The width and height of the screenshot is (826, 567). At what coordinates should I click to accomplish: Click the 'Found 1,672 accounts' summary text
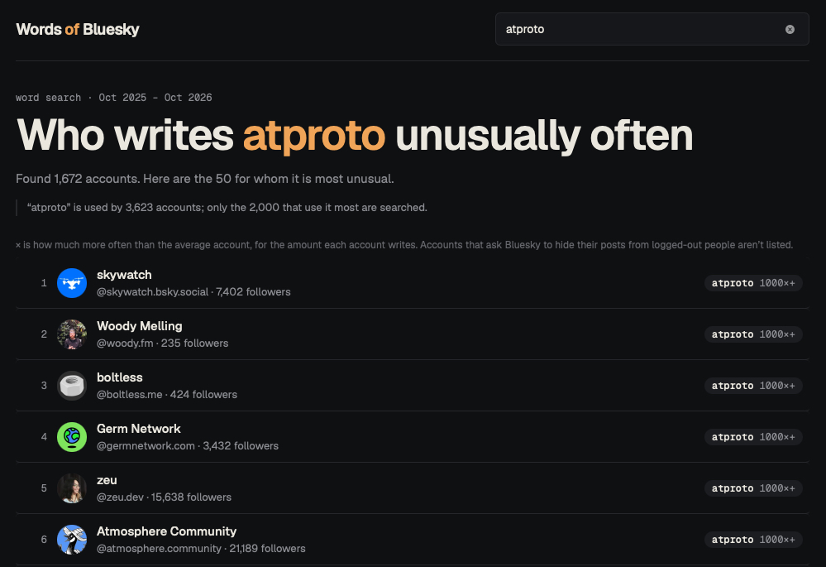tap(205, 179)
